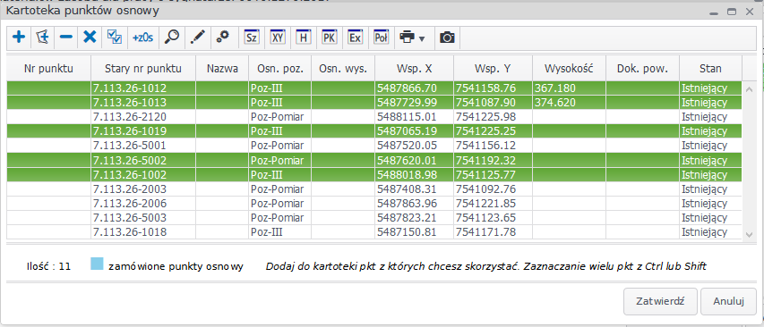The image size is (764, 327).
Task: Maximize the Kartoteka punktów osnowy window
Action: [x=732, y=12]
